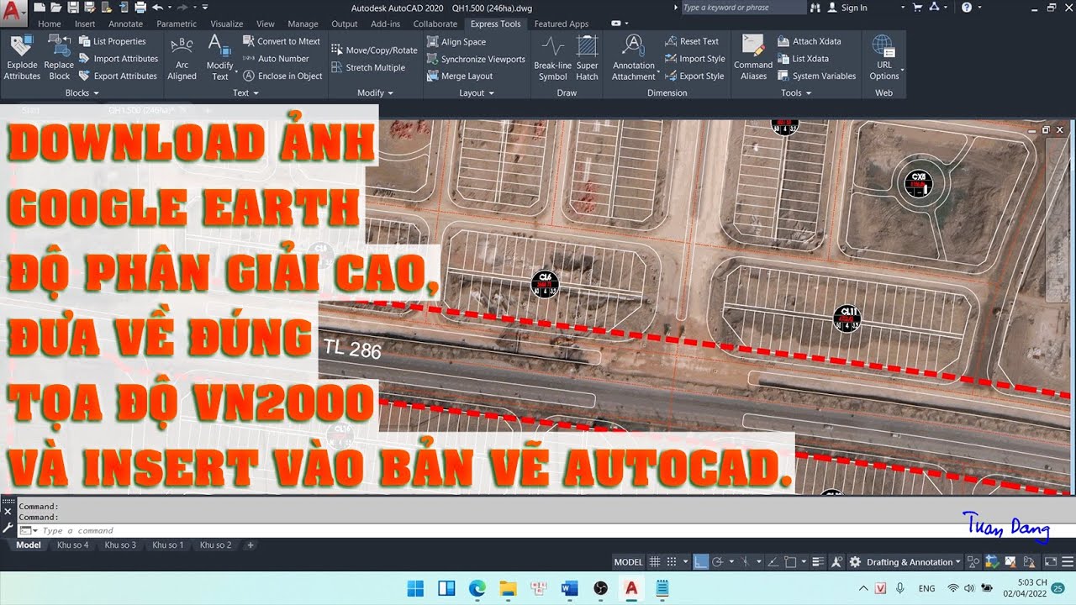Switch to the Annotate ribbon tab
This screenshot has width=1076, height=605.
click(x=125, y=24)
